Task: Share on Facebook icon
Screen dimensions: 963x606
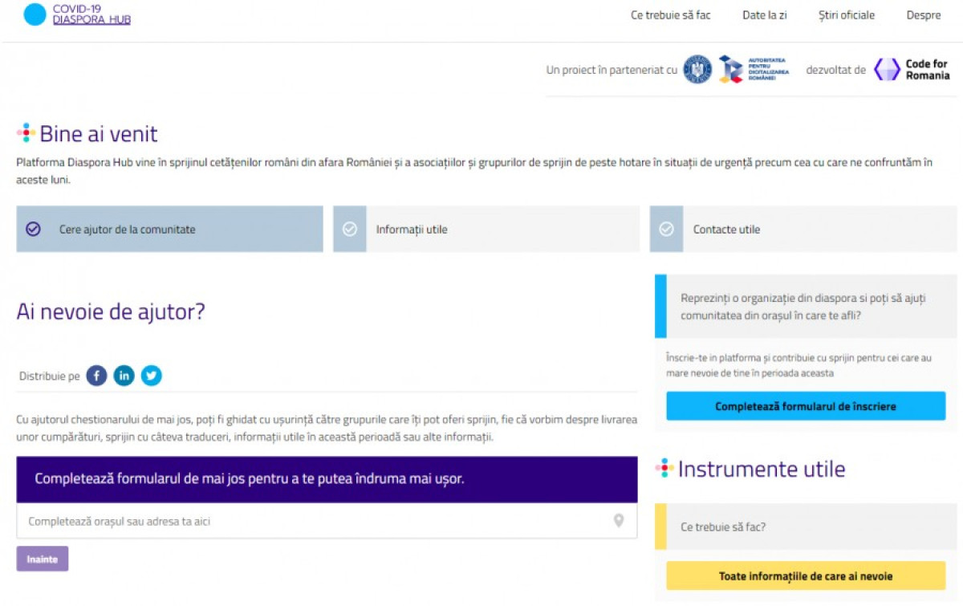Action: pos(97,376)
